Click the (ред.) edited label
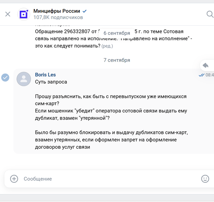 [x=107, y=46]
